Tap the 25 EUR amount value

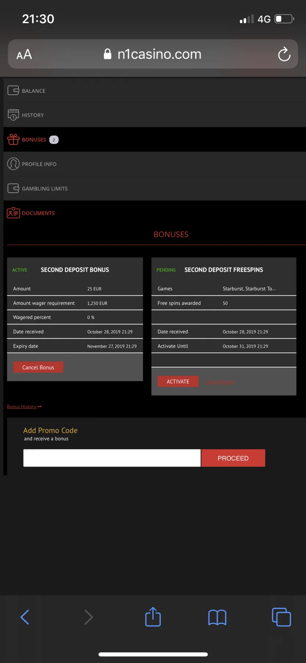coord(94,289)
